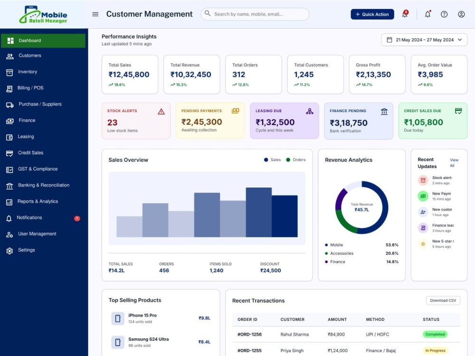Click the Finance lease update icon

[x=423, y=228]
